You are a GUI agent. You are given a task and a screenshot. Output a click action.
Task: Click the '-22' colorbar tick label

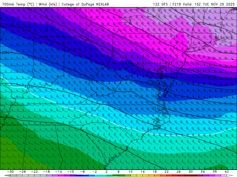click(34, 172)
